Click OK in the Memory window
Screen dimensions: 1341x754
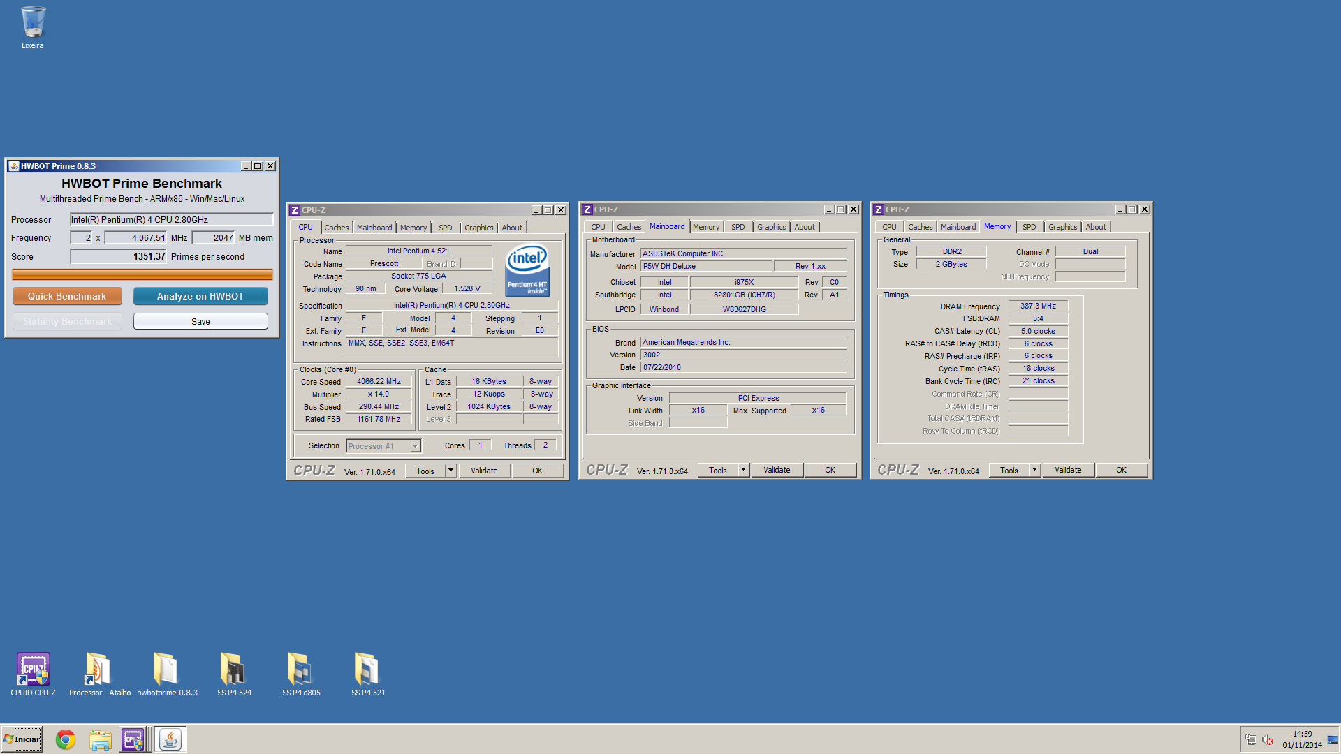click(x=1121, y=470)
